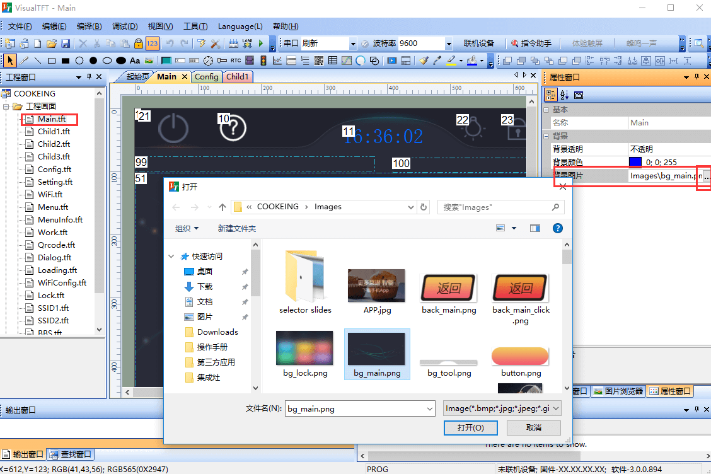711x474 pixels.
Task: Refresh the Images folder in address bar
Action: [x=424, y=207]
